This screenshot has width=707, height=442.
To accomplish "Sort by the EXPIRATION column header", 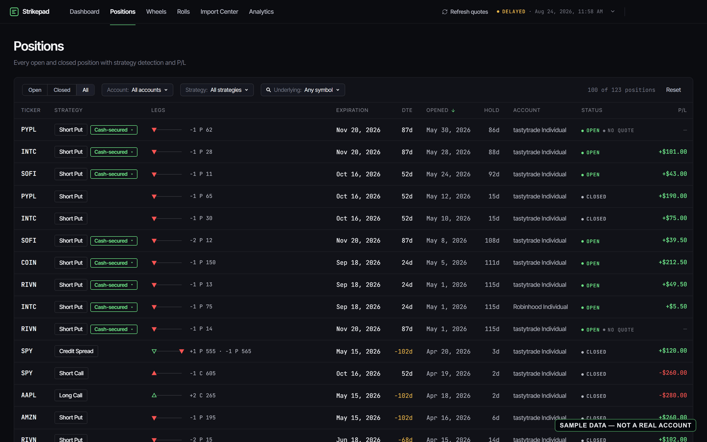I will coord(352,110).
